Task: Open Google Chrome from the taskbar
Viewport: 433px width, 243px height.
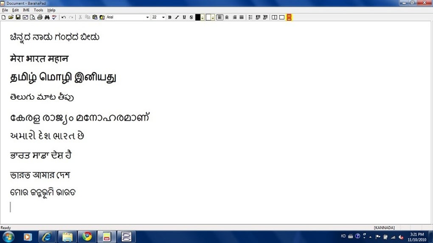Action: 87,237
